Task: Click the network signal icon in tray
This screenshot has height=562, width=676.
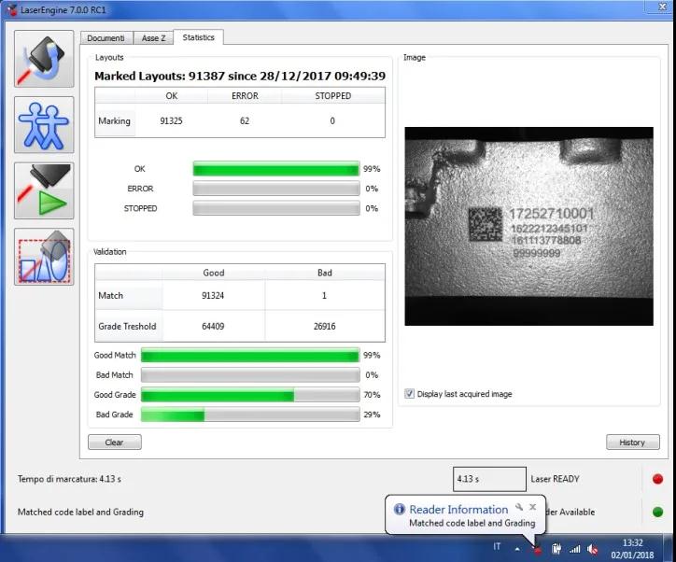Action: [574, 548]
